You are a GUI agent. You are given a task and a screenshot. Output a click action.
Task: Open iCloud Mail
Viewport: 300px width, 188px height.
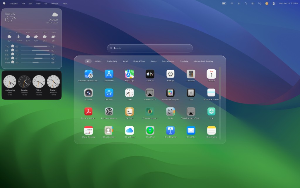tap(191, 130)
